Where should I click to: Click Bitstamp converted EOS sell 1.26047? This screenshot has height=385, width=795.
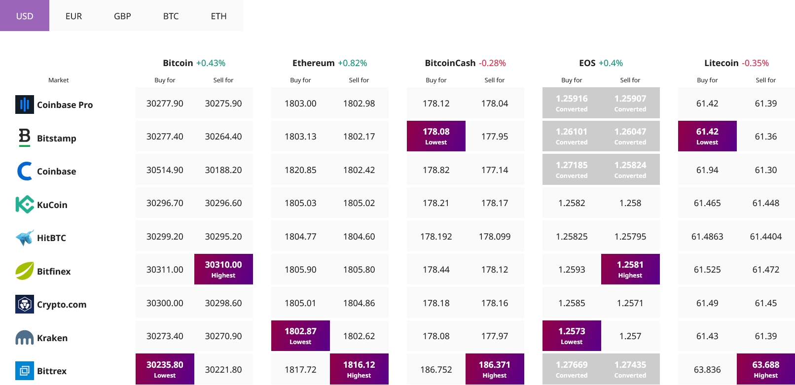coord(630,136)
